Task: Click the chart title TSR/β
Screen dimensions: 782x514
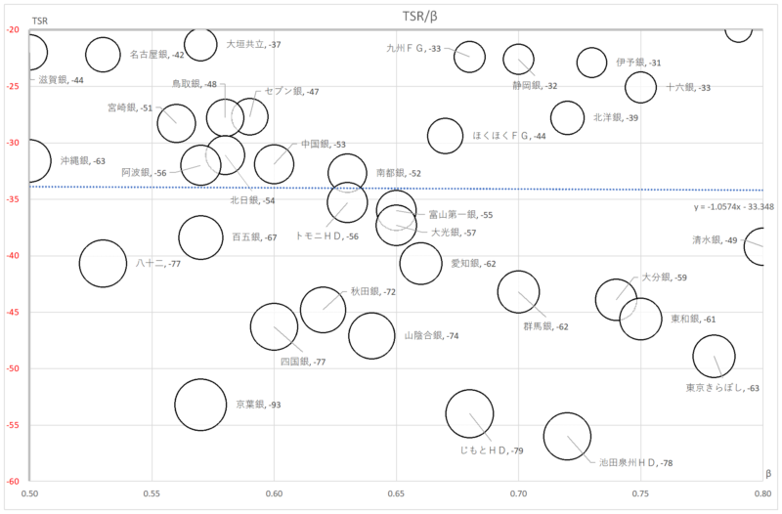Action: pos(420,16)
